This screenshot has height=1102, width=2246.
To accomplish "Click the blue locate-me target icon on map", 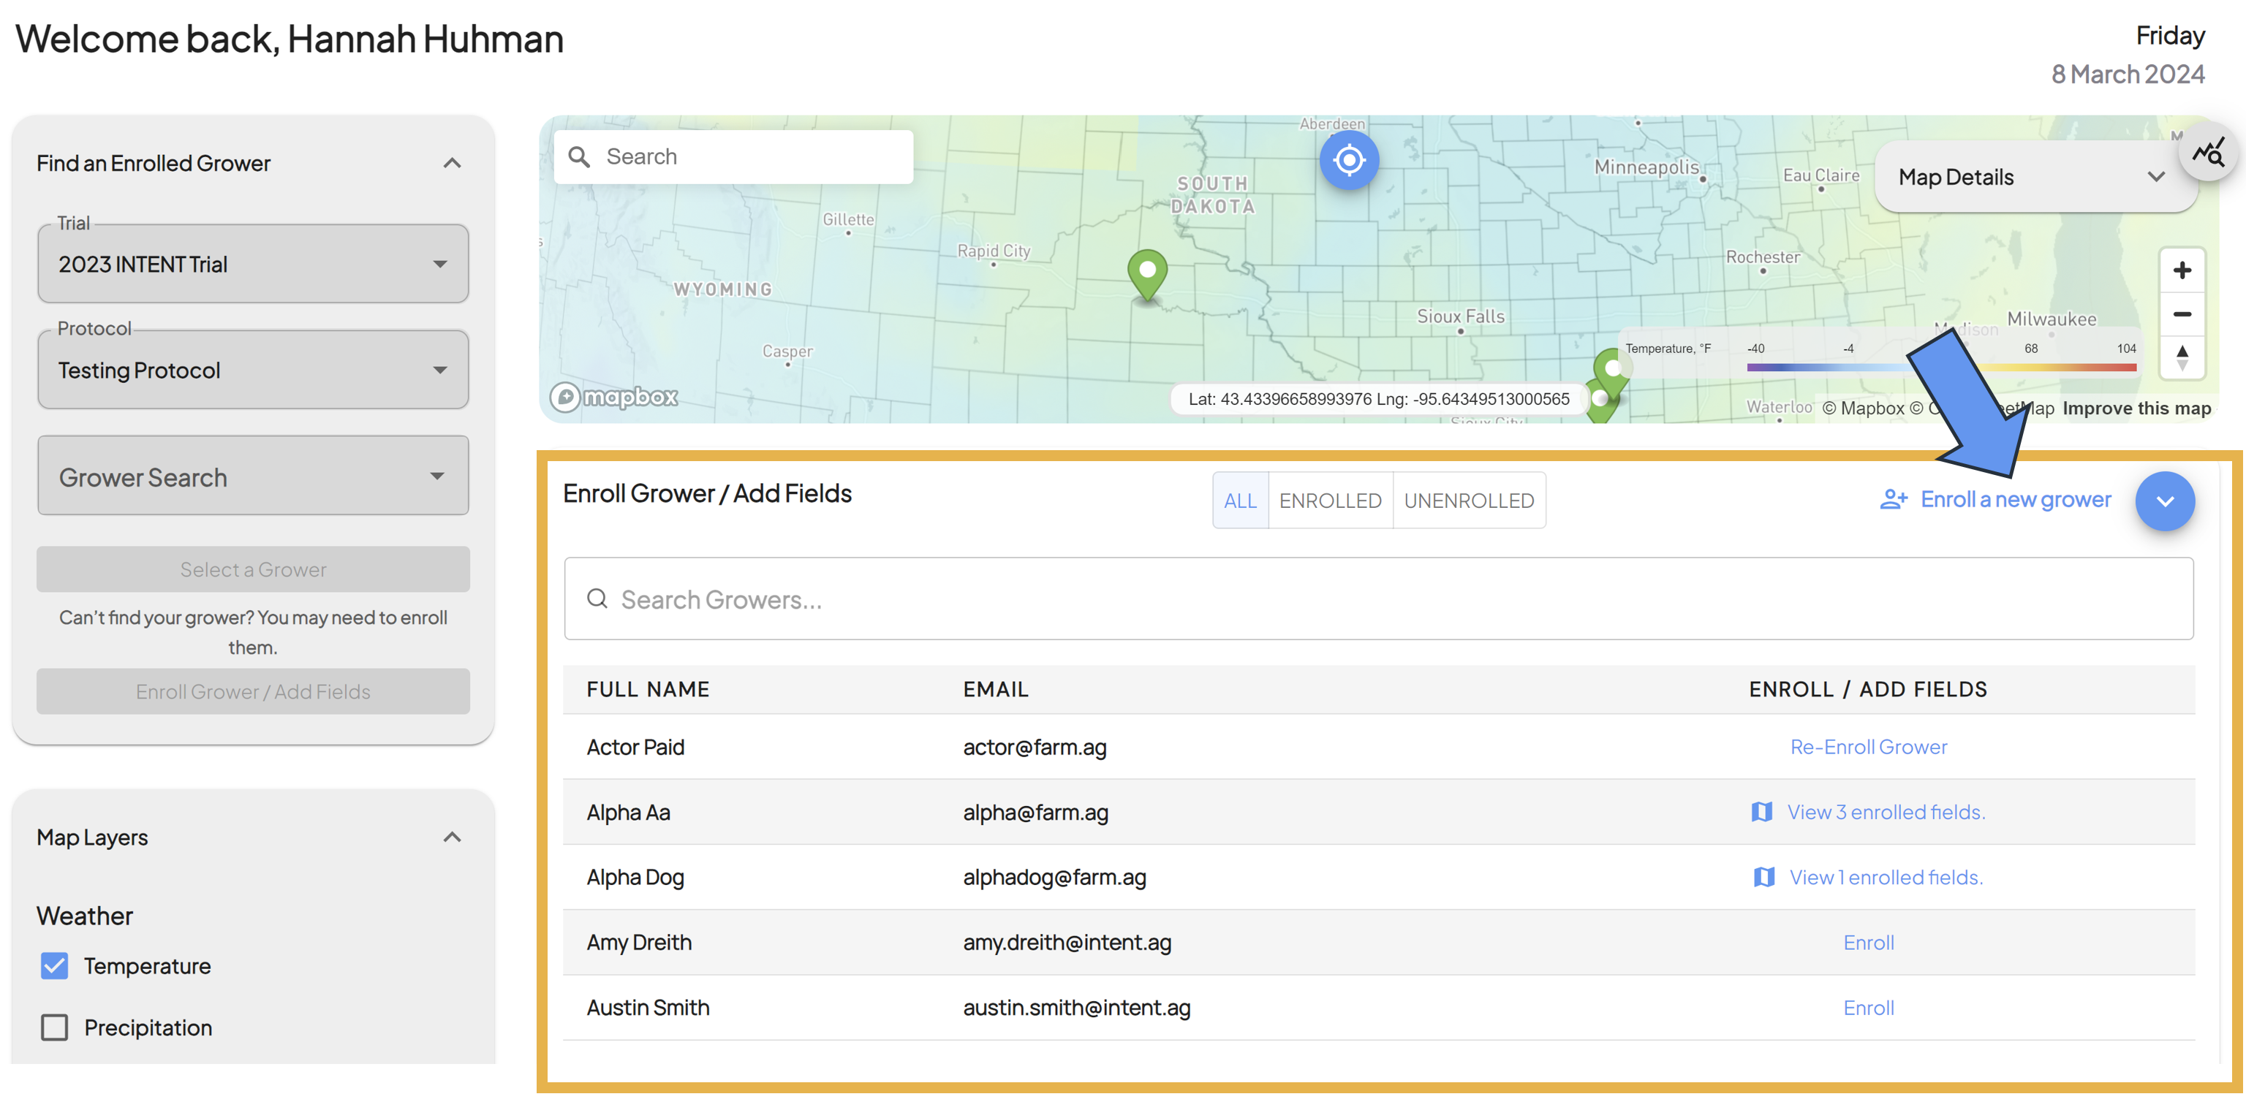I will pos(1348,160).
